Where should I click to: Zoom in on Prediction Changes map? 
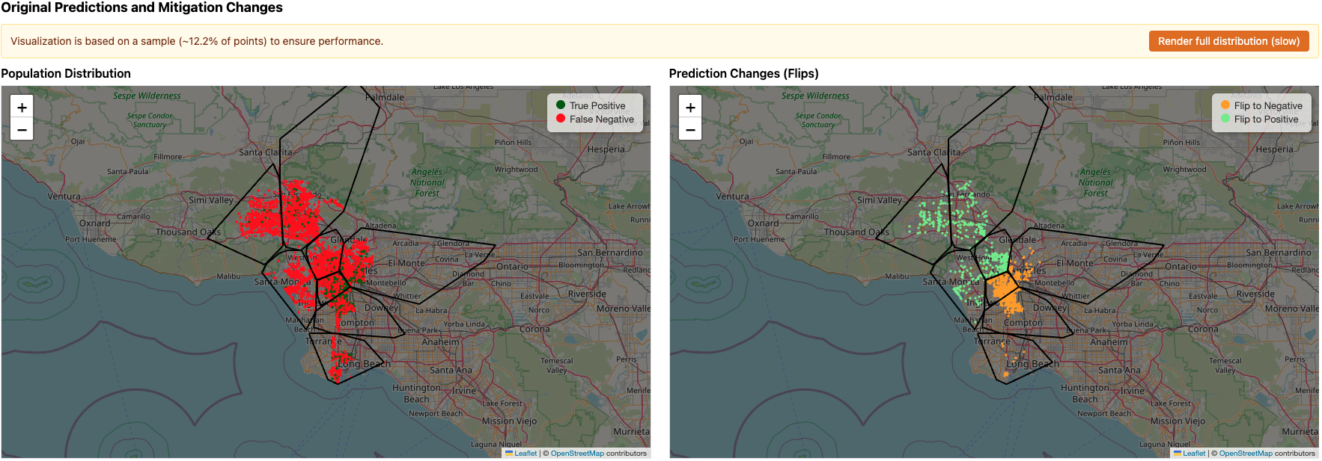pyautogui.click(x=690, y=107)
